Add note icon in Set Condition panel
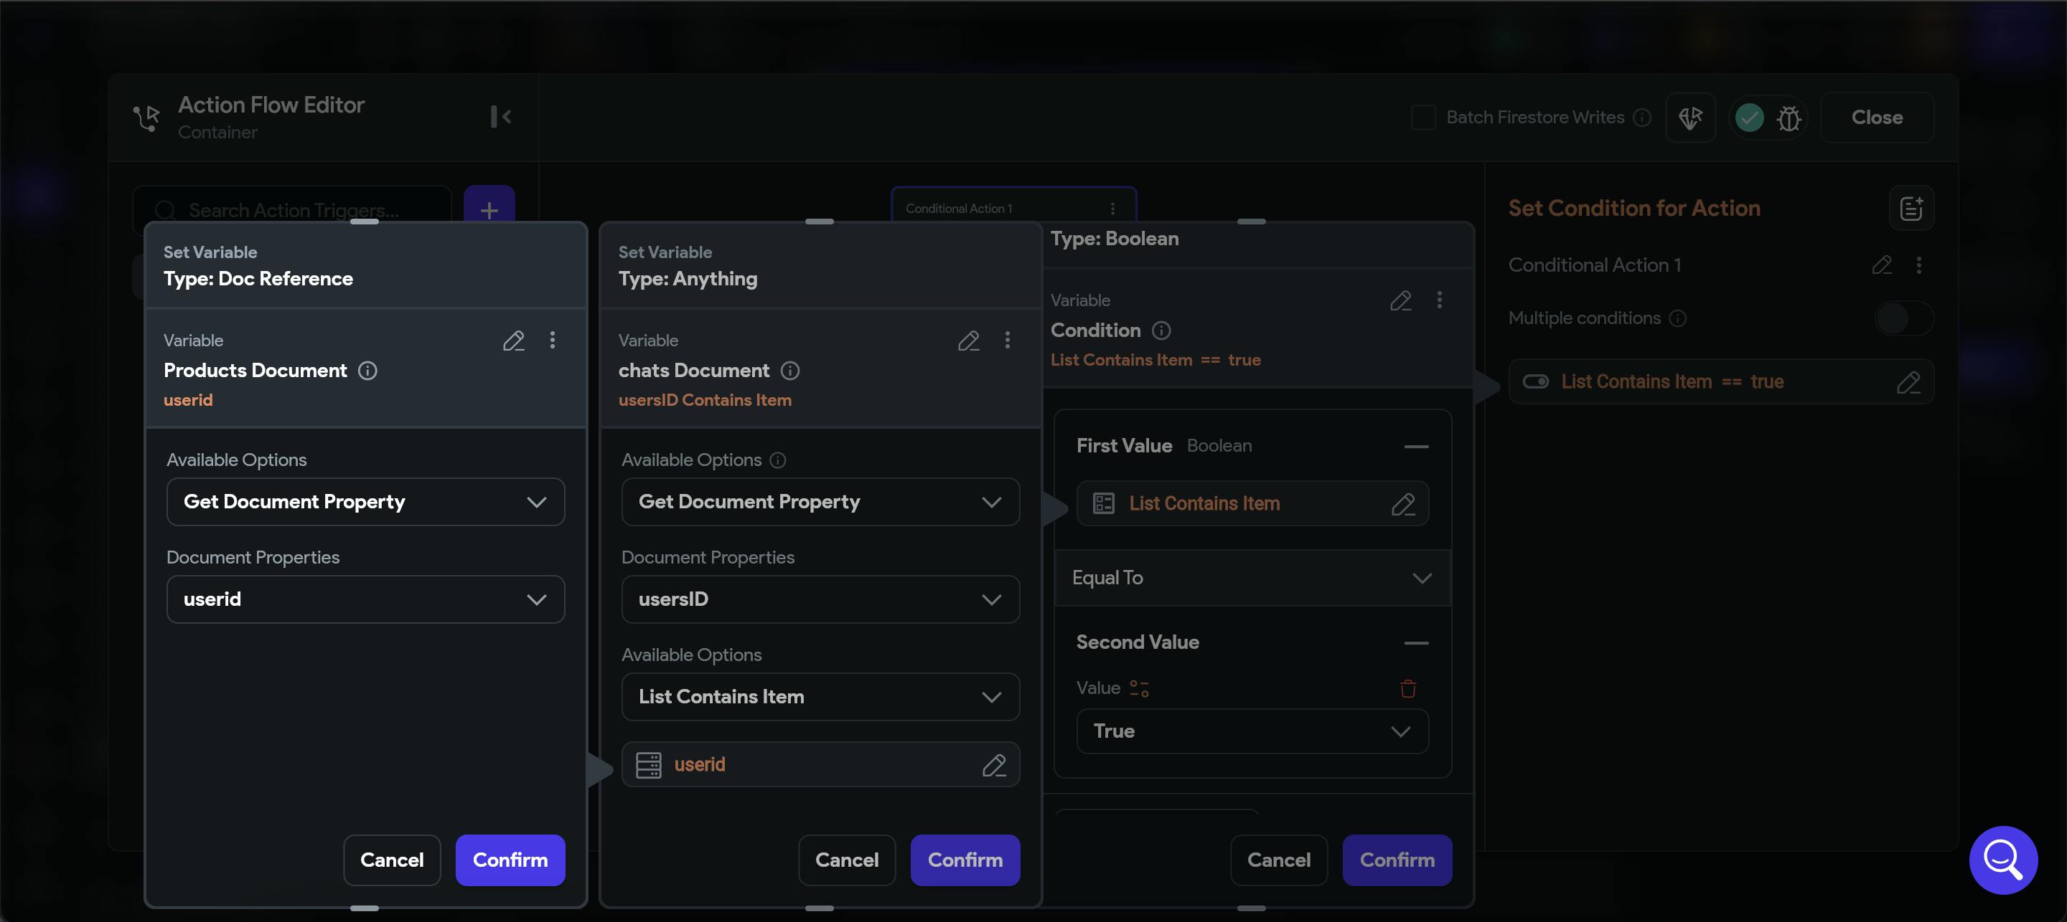The height and width of the screenshot is (922, 2067). click(x=1911, y=209)
